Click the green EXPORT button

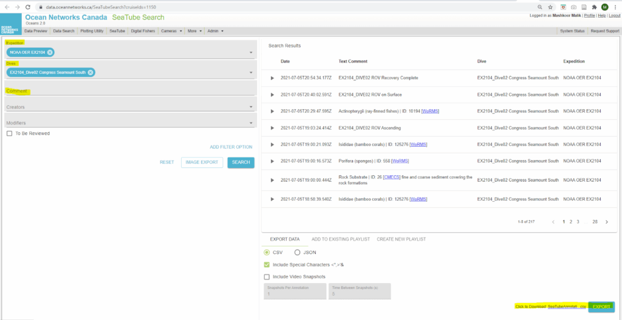pos(601,307)
